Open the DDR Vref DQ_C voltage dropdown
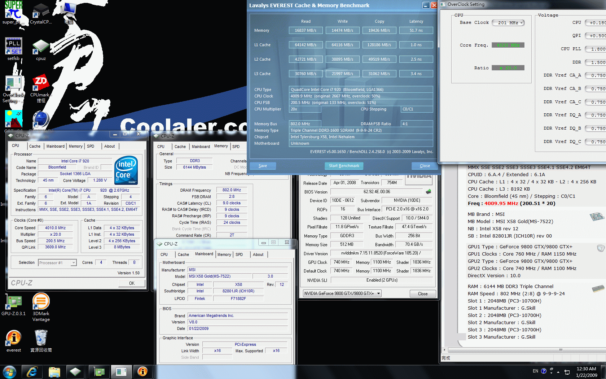606x379 pixels. pos(596,141)
